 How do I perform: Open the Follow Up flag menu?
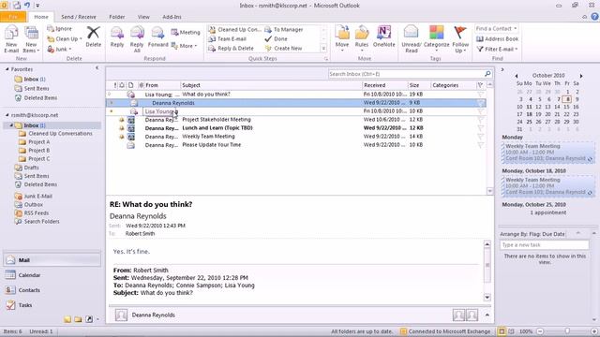(460, 39)
